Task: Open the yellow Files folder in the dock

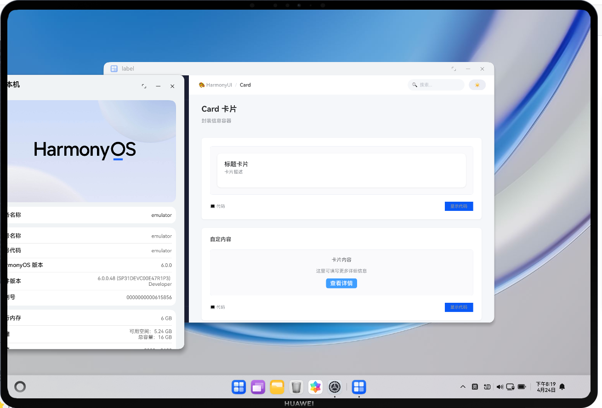Action: coord(277,387)
